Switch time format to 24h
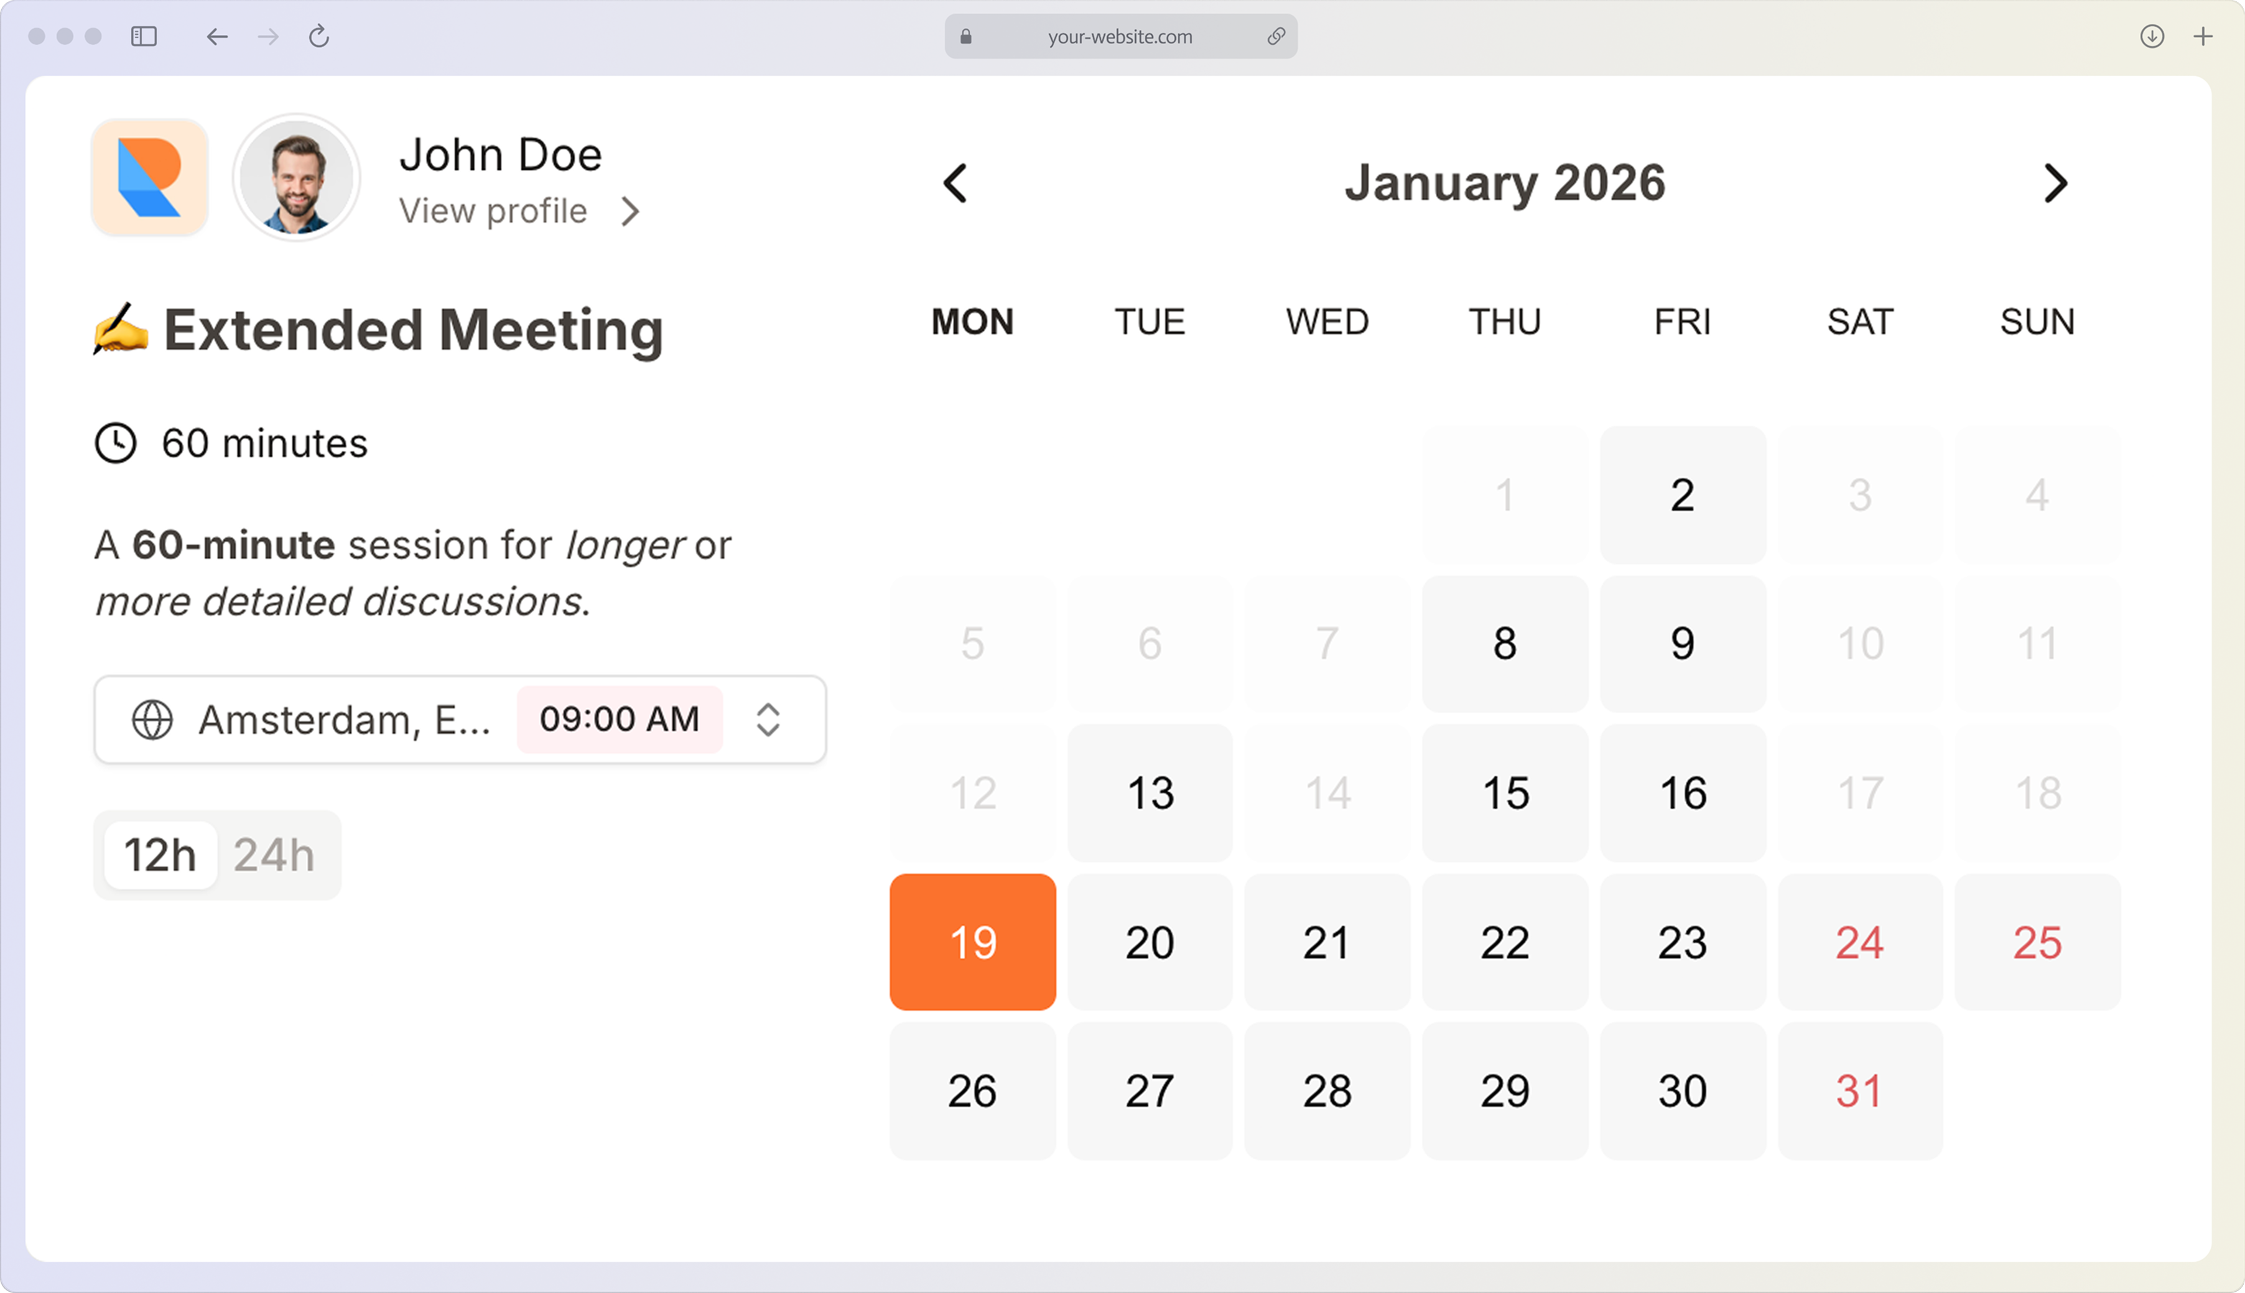2245x1293 pixels. coord(274,855)
